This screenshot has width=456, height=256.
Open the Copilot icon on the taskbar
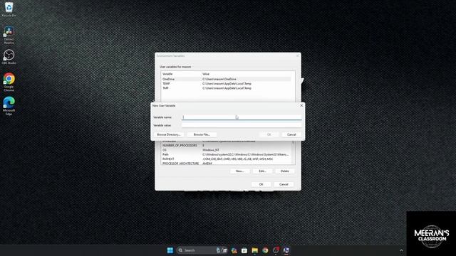tap(234, 250)
